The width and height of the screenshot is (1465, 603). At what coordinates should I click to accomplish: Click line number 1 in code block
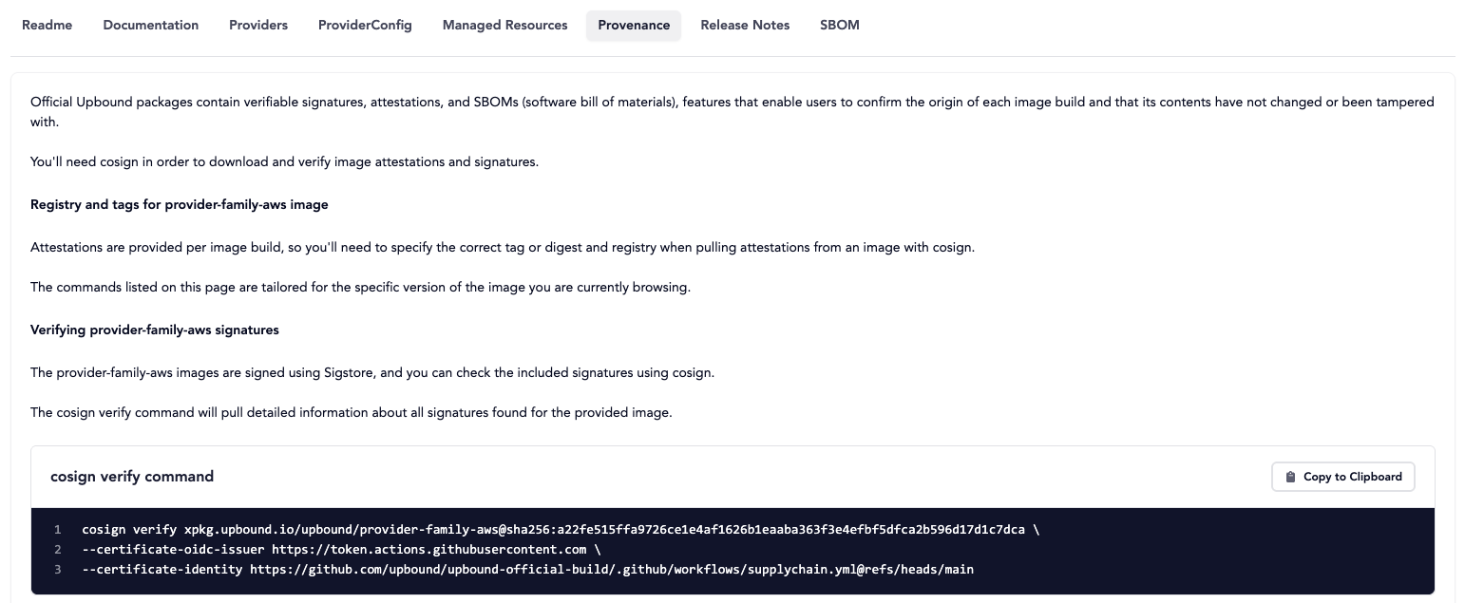(58, 530)
